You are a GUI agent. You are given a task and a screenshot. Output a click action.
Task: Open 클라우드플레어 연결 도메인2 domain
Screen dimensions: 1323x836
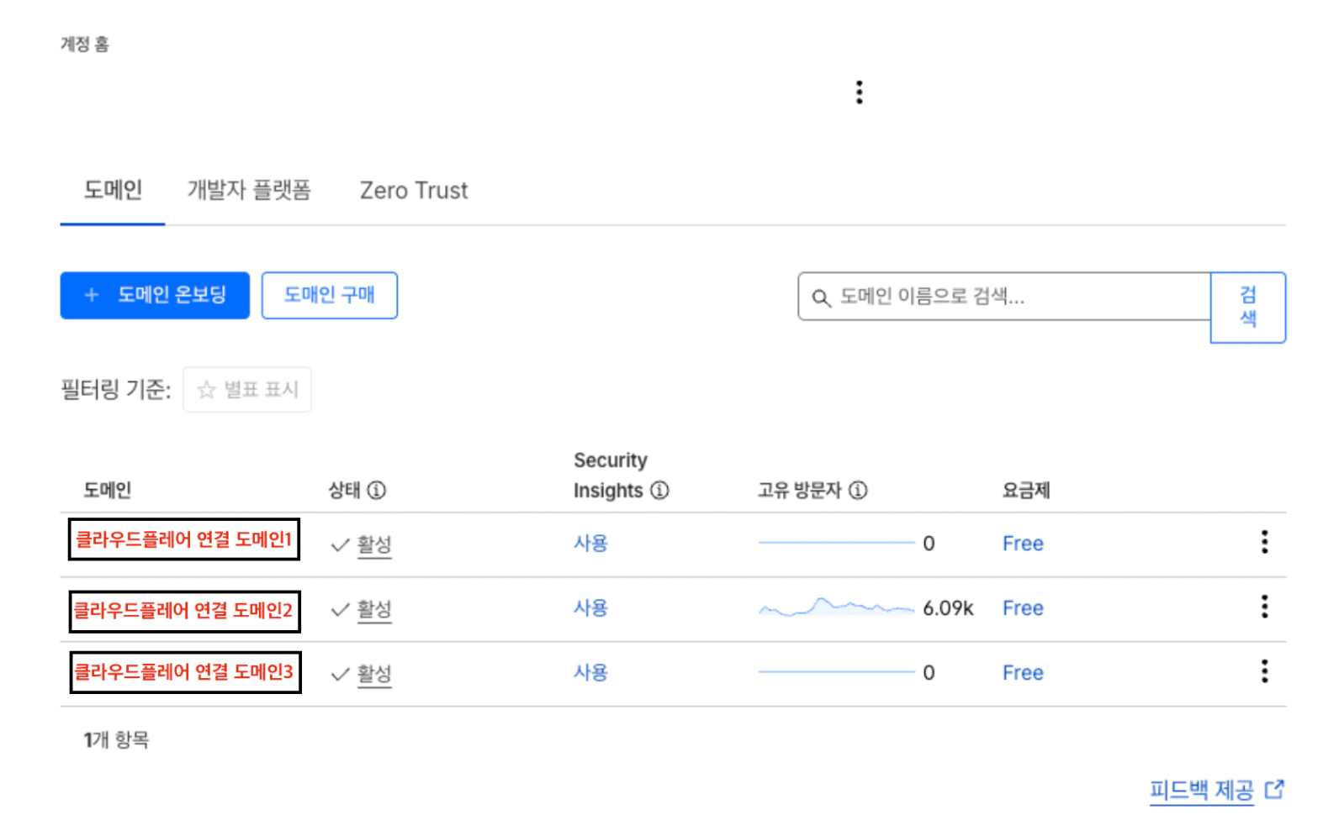[x=184, y=611]
